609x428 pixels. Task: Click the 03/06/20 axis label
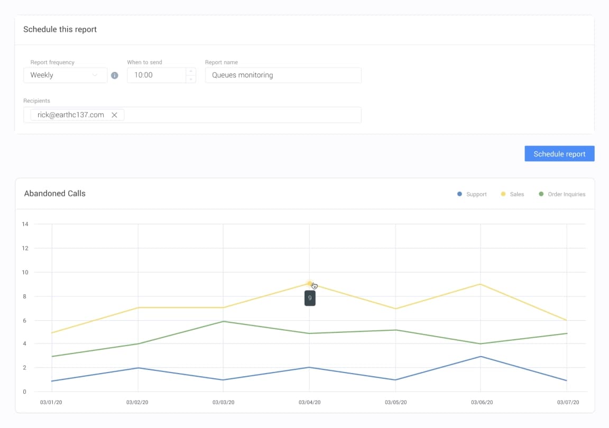482,402
